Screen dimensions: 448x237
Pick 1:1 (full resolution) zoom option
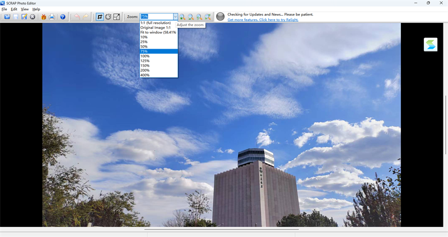pos(155,23)
